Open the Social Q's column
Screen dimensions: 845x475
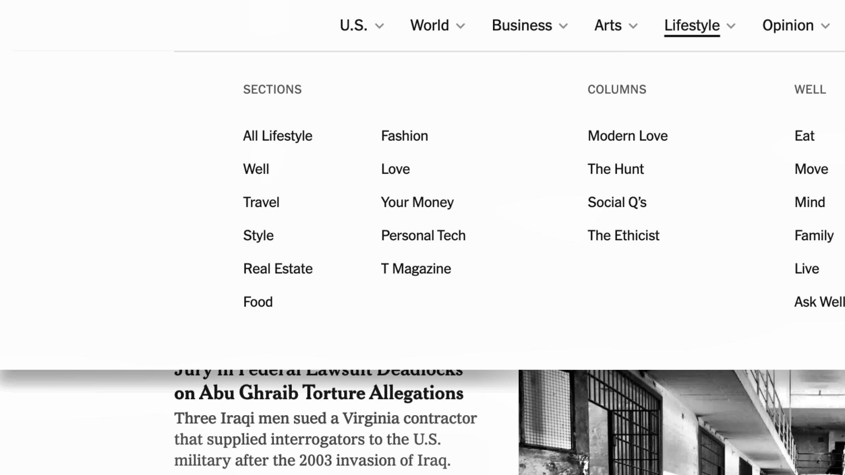click(617, 202)
